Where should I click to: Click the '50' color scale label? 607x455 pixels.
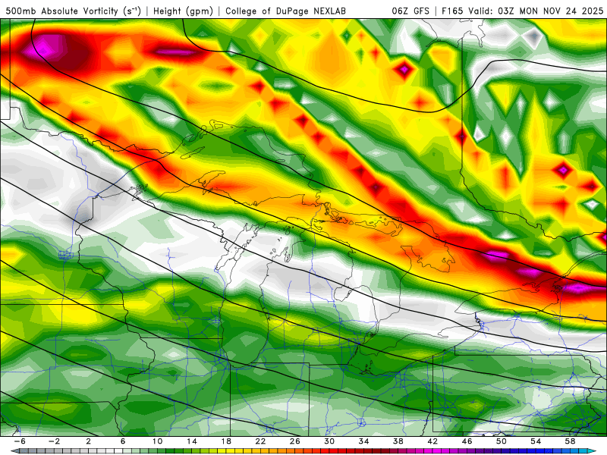501,441
